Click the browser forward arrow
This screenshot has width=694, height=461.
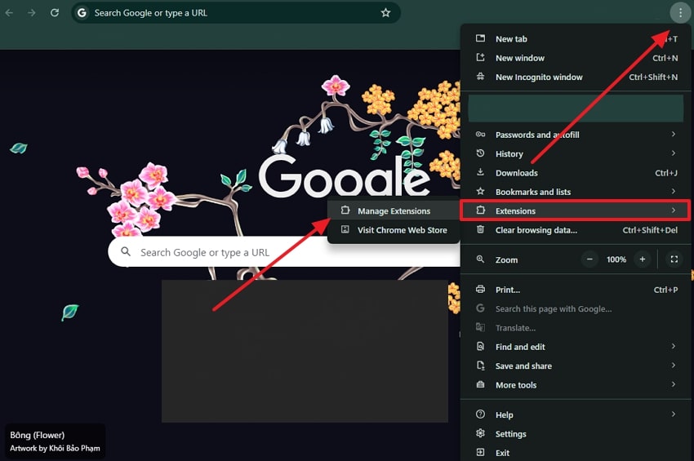coord(31,13)
